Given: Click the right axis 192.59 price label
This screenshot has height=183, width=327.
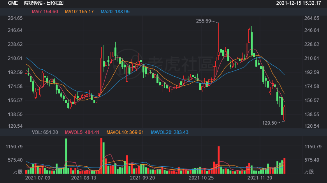Looking at the screenshot, I should [312, 72].
